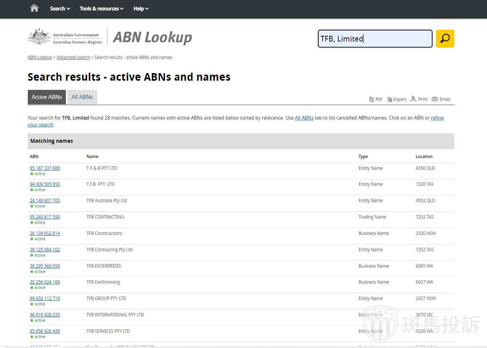
Task: Click the Export results icon
Action: (397, 99)
